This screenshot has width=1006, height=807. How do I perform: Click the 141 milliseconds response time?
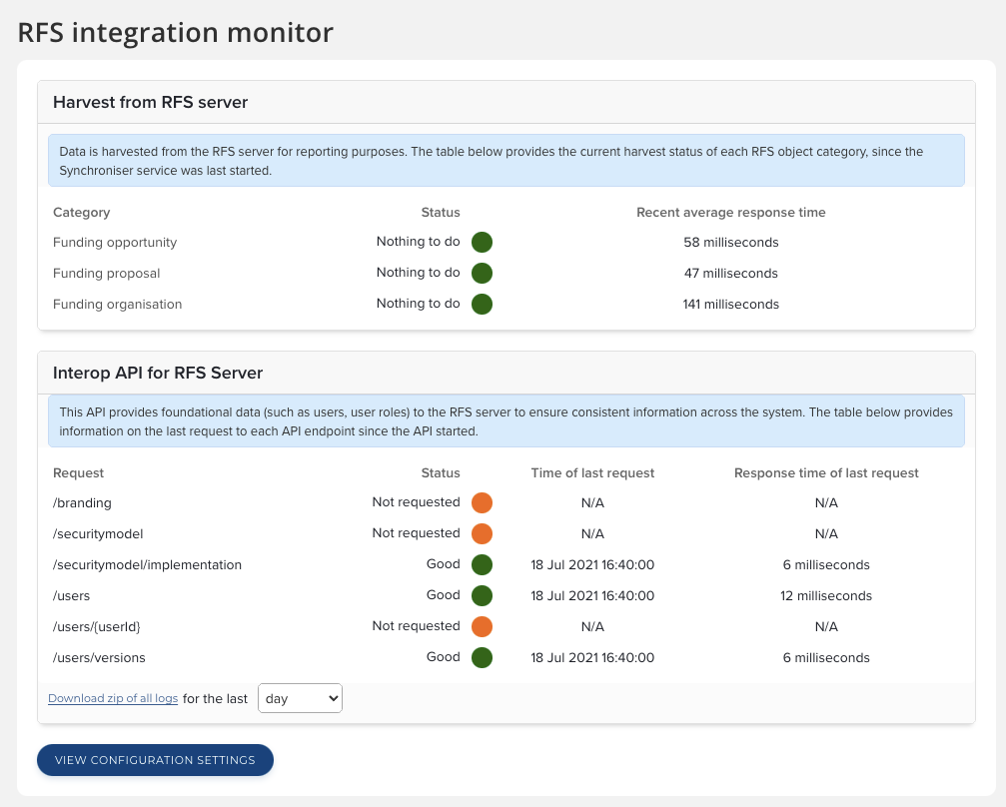click(x=730, y=305)
